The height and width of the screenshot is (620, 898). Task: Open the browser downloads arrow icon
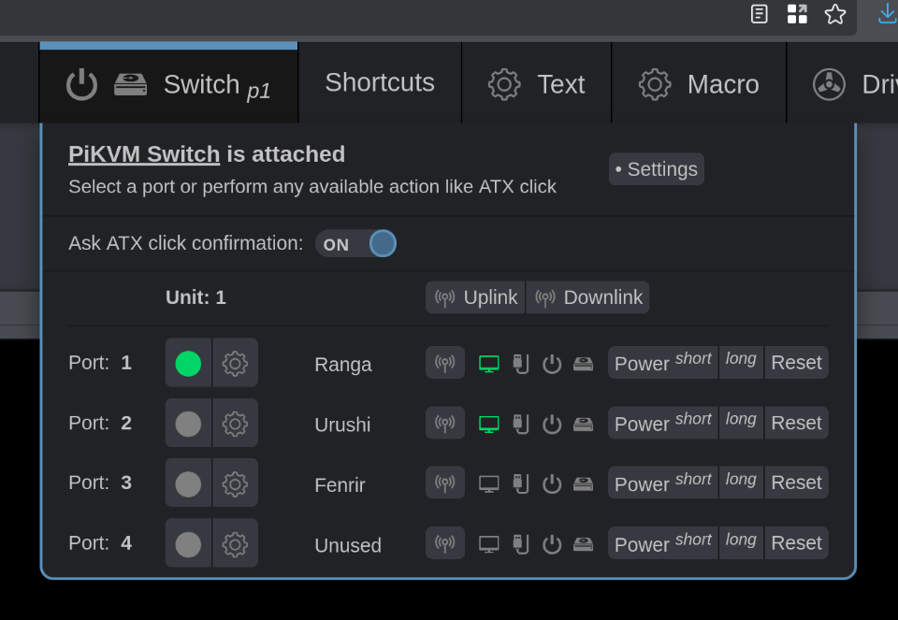(888, 14)
